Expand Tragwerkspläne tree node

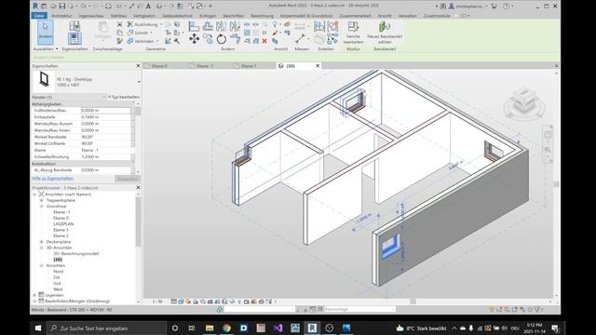[x=41, y=200]
